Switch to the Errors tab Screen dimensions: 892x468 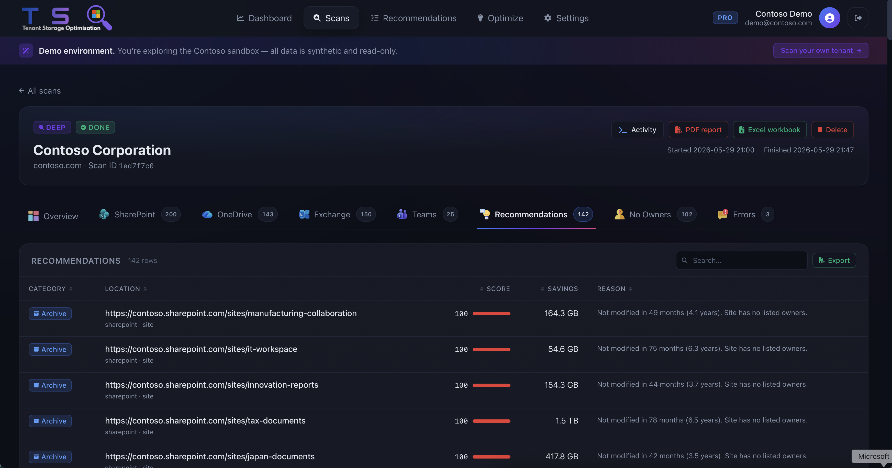pos(745,214)
